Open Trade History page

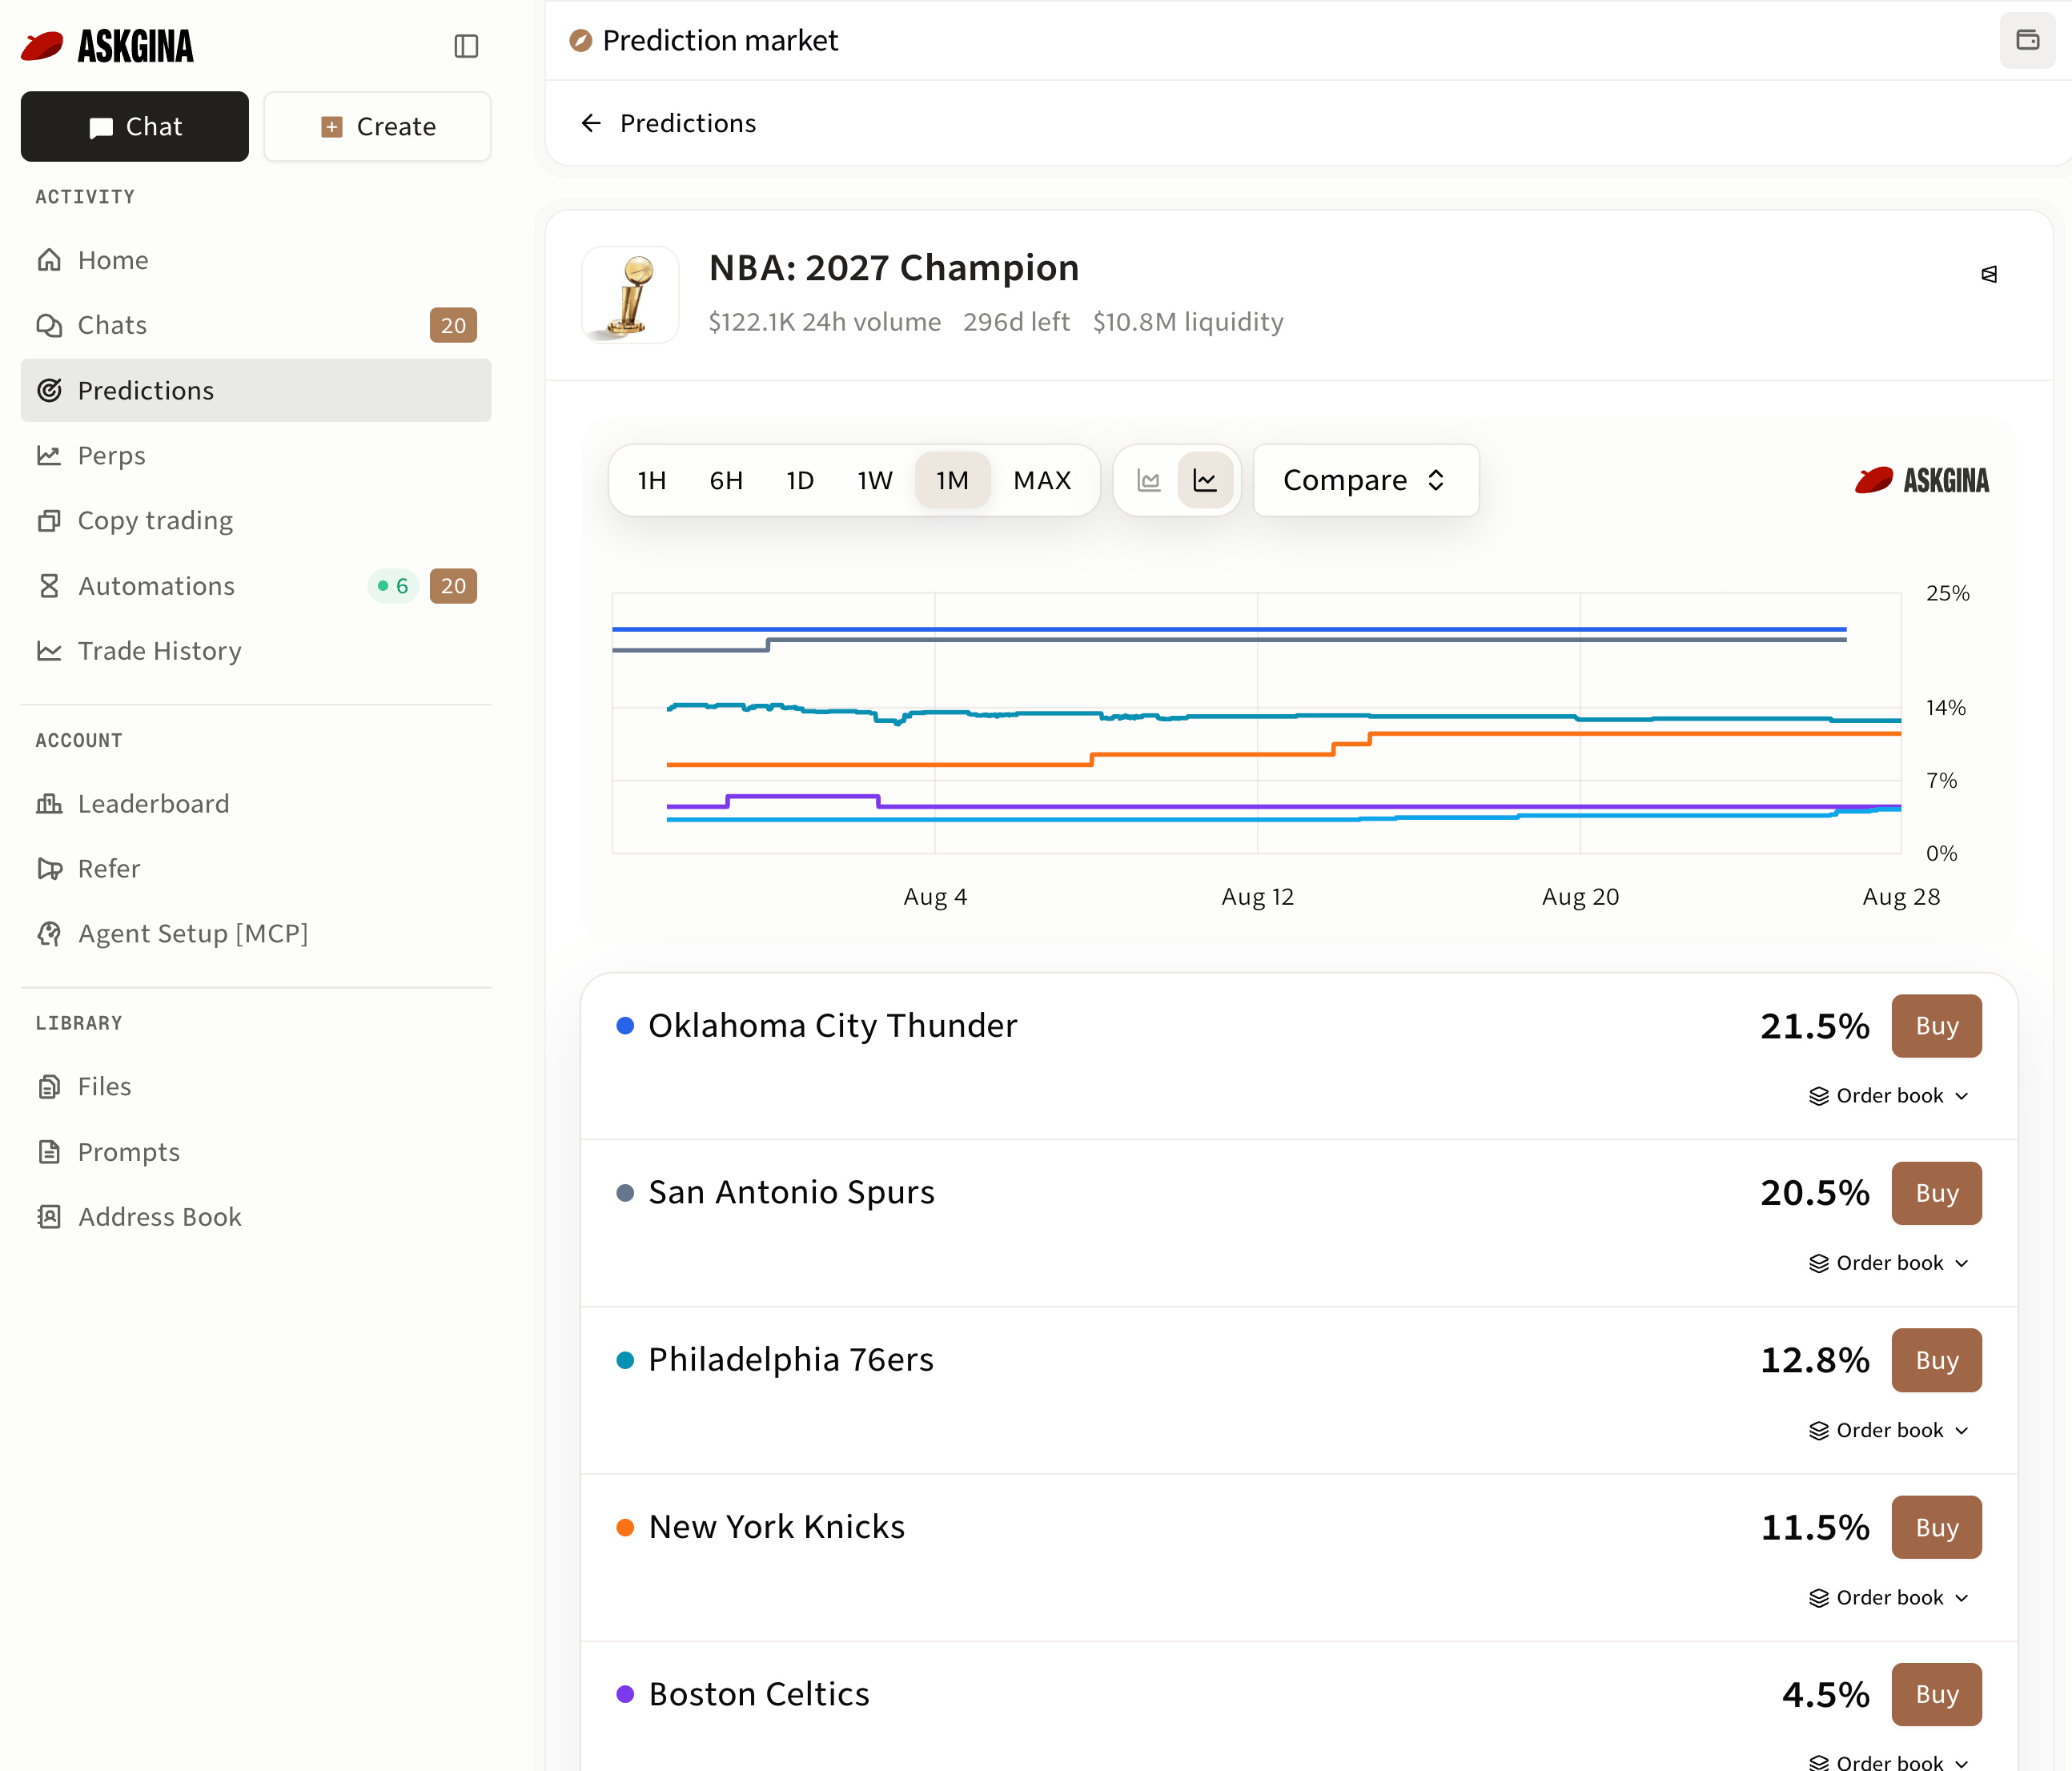[x=256, y=651]
